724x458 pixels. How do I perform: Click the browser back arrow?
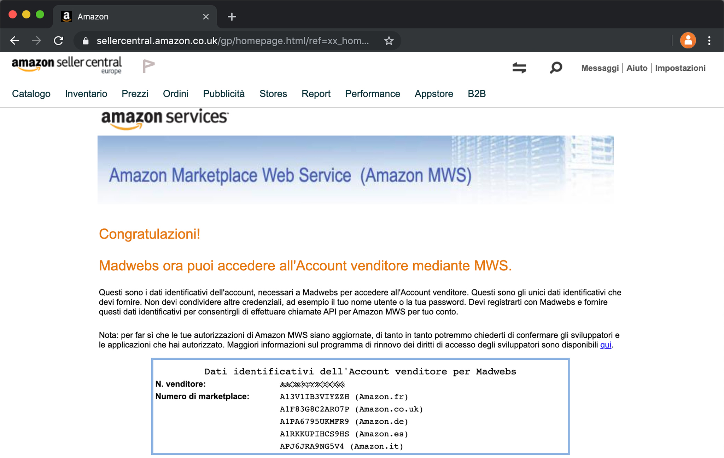click(x=14, y=41)
